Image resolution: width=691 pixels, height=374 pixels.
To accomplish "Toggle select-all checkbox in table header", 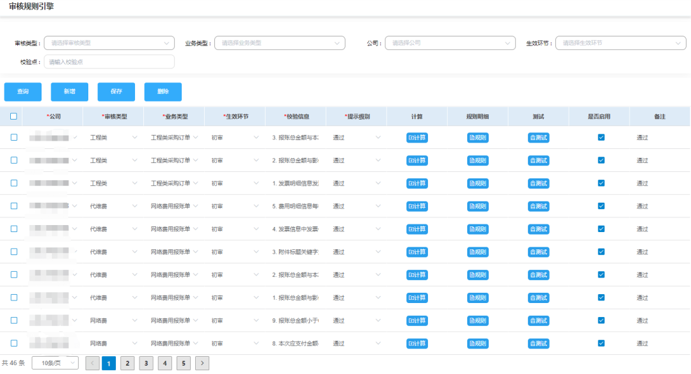I will [13, 116].
